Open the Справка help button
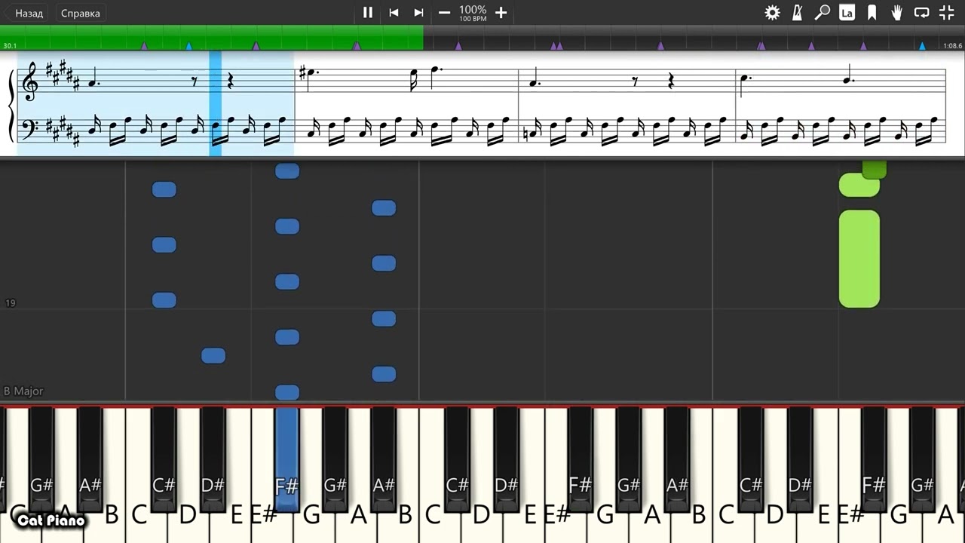The image size is (965, 543). 80,14
